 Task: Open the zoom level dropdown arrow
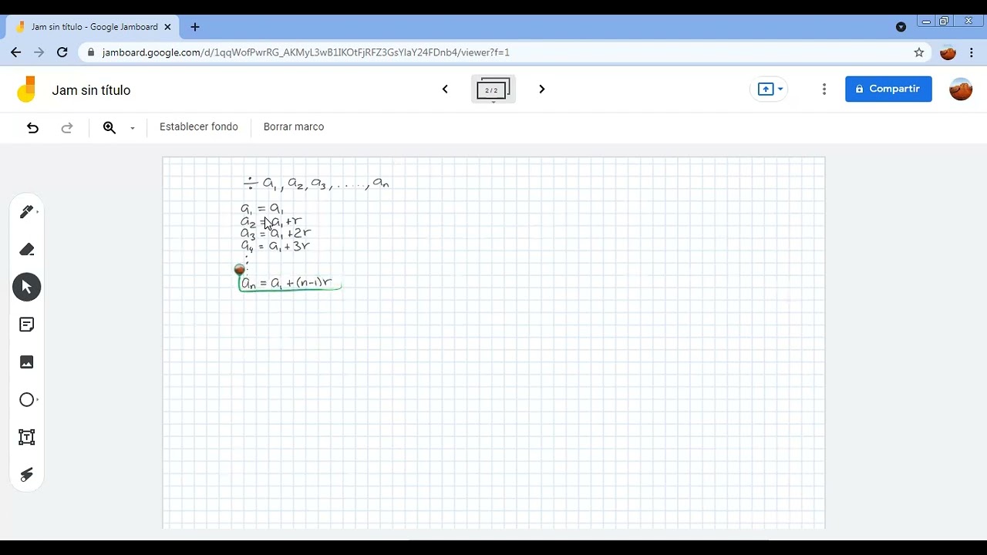(133, 128)
